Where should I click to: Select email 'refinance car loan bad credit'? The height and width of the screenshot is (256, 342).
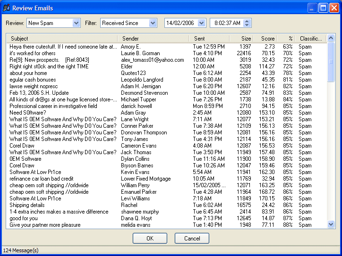click(x=42, y=179)
